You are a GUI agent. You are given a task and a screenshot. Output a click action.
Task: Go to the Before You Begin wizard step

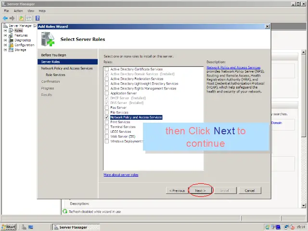coord(53,55)
